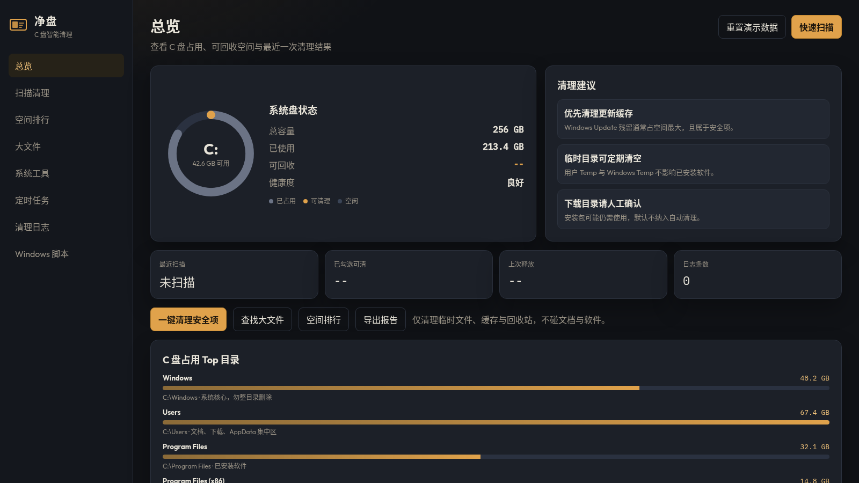
Task: Click the Users directory usage bar
Action: [x=496, y=422]
